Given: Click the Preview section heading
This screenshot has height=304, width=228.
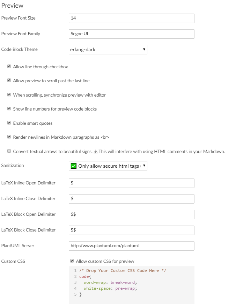Looking at the screenshot, I should point(12,6).
